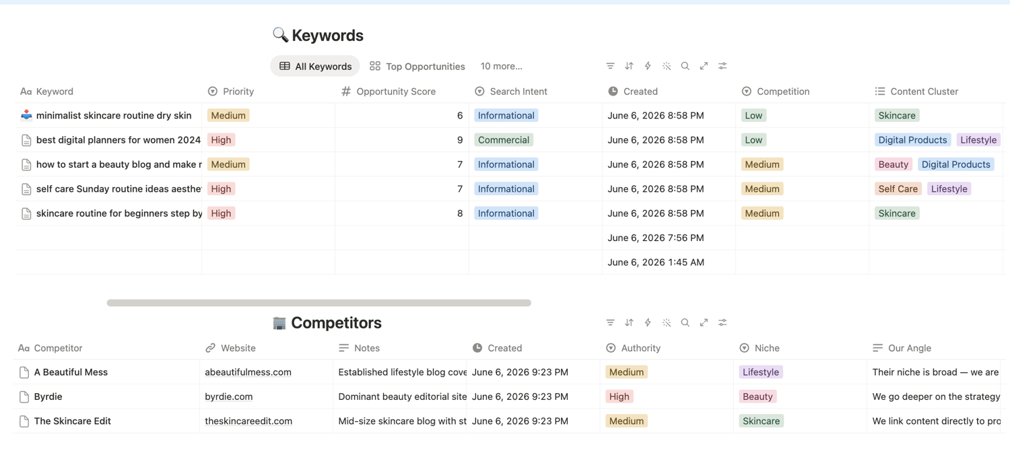
Task: Open keyword 'minimalist skincare routine dry skin'
Action: [114, 115]
